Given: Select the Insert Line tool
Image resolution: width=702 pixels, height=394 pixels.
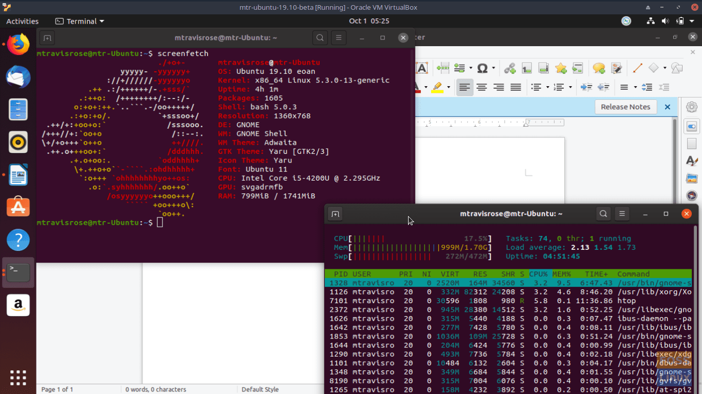Looking at the screenshot, I should [x=638, y=68].
